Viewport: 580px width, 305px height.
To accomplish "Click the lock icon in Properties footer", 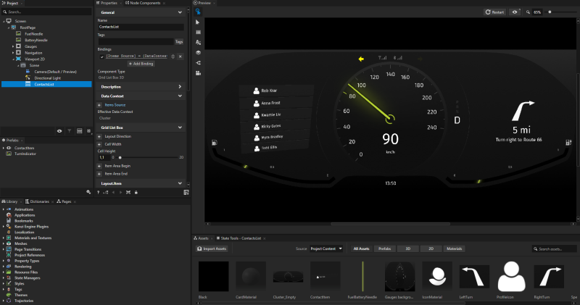I will click(136, 192).
